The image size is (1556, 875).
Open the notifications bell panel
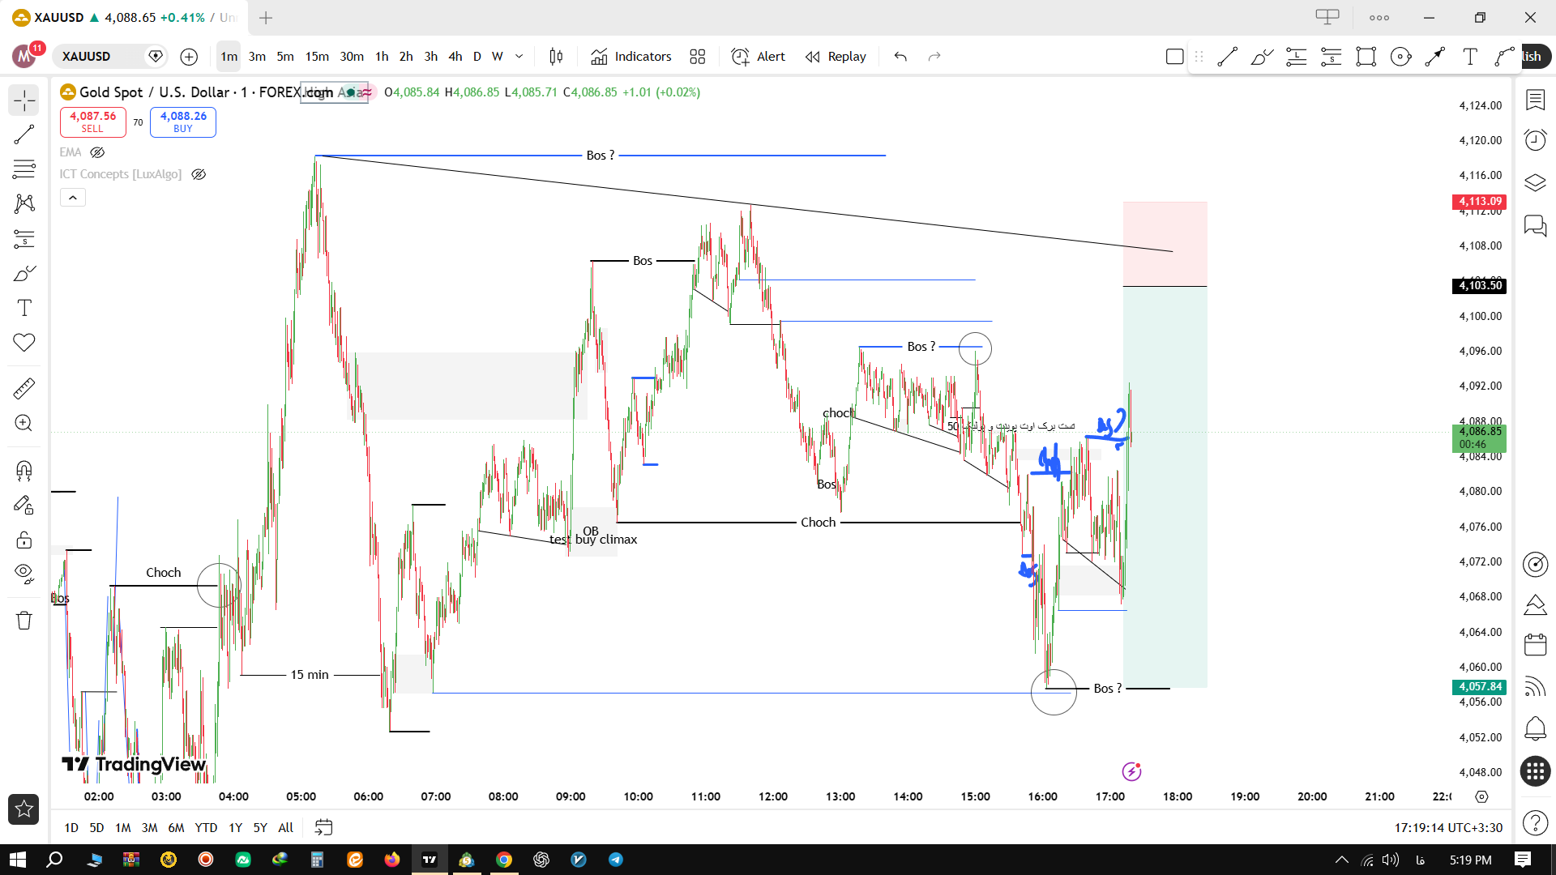[x=1536, y=728]
